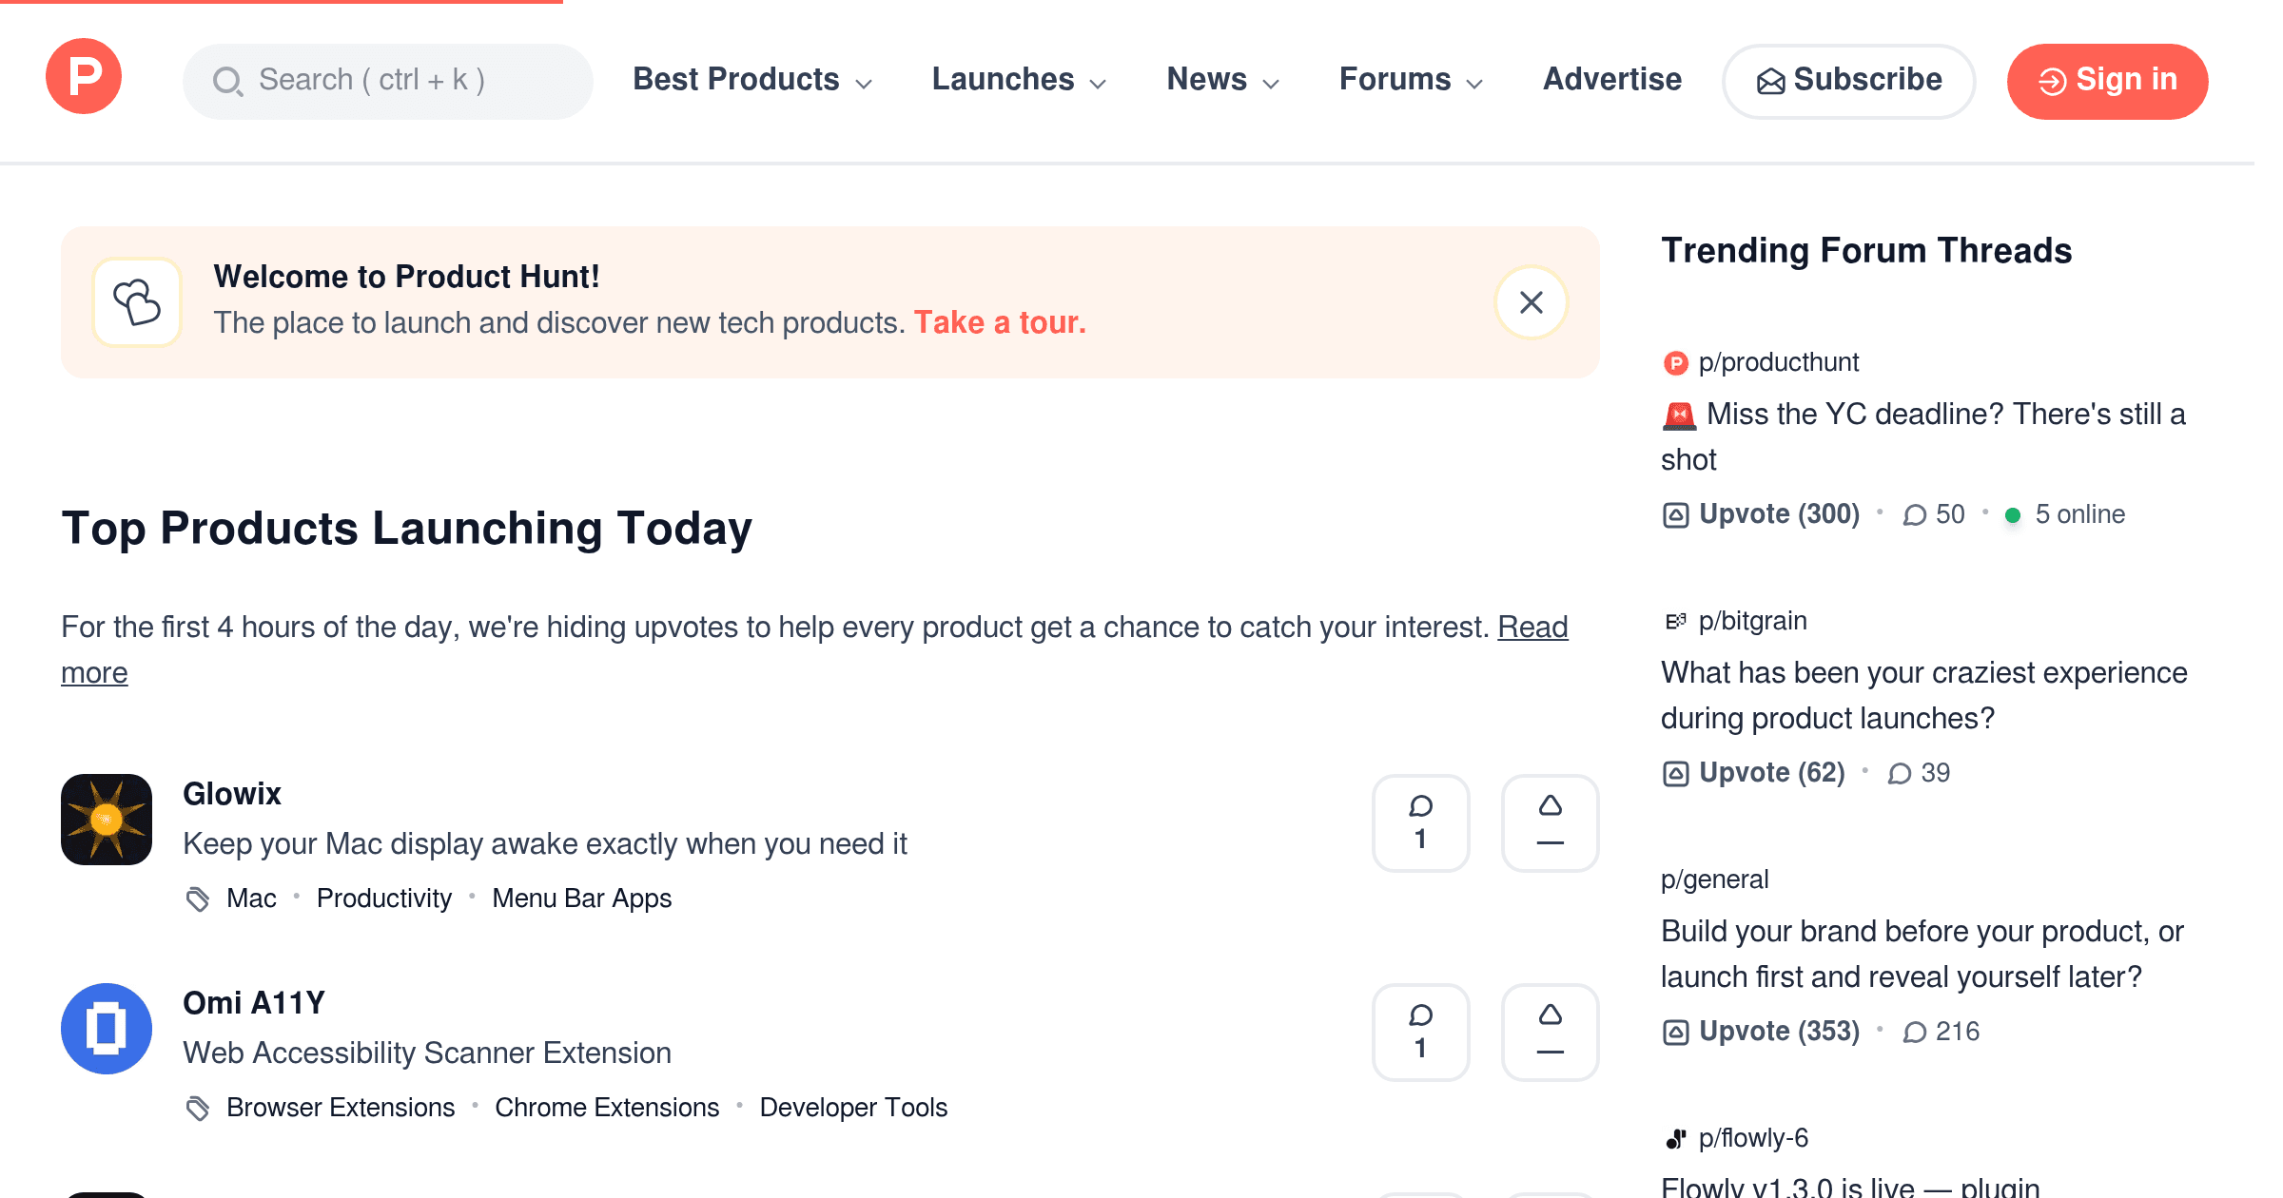This screenshot has width=2283, height=1198.
Task: Click the tag icon under Omi A11Y
Action: [x=198, y=1108]
